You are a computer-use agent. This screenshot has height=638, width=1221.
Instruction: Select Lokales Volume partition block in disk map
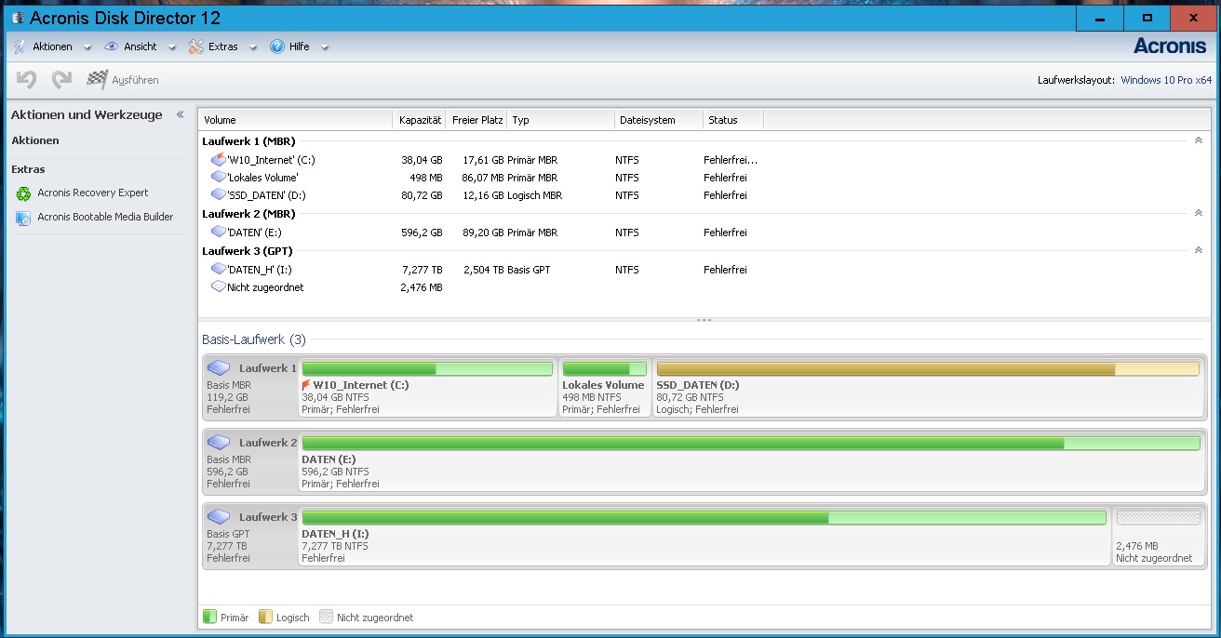604,388
